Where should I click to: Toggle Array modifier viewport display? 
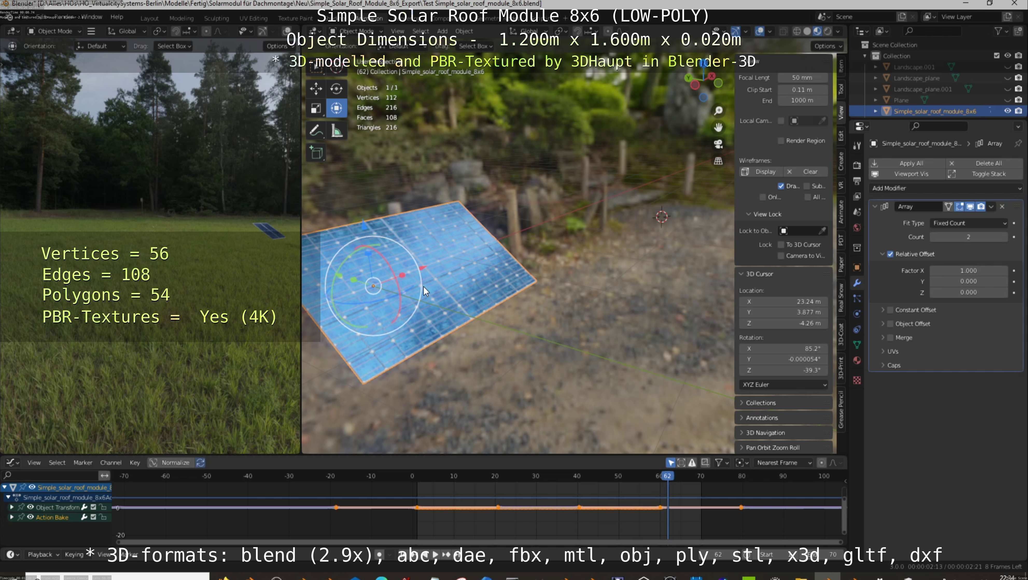970,206
